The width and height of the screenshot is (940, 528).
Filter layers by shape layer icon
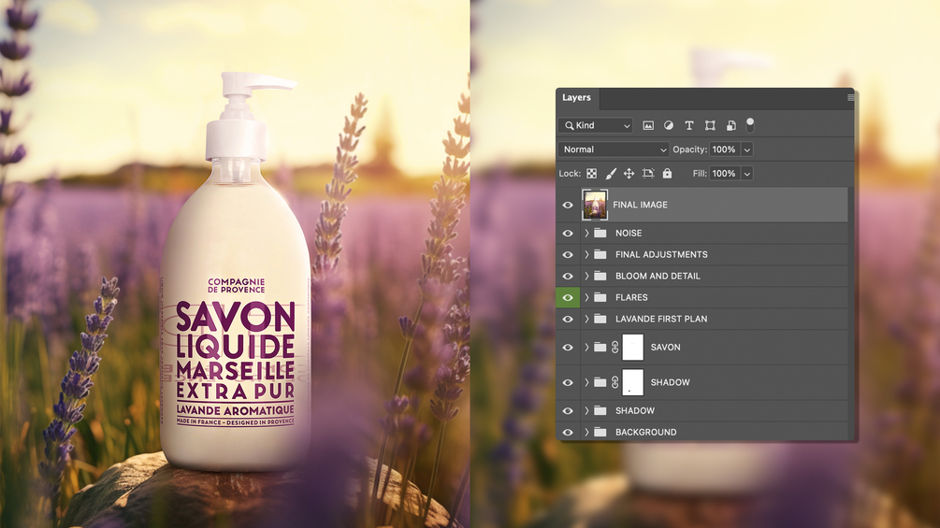click(710, 125)
